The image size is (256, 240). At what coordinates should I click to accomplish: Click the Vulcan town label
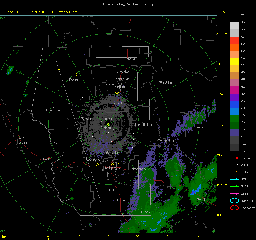tap(145, 212)
